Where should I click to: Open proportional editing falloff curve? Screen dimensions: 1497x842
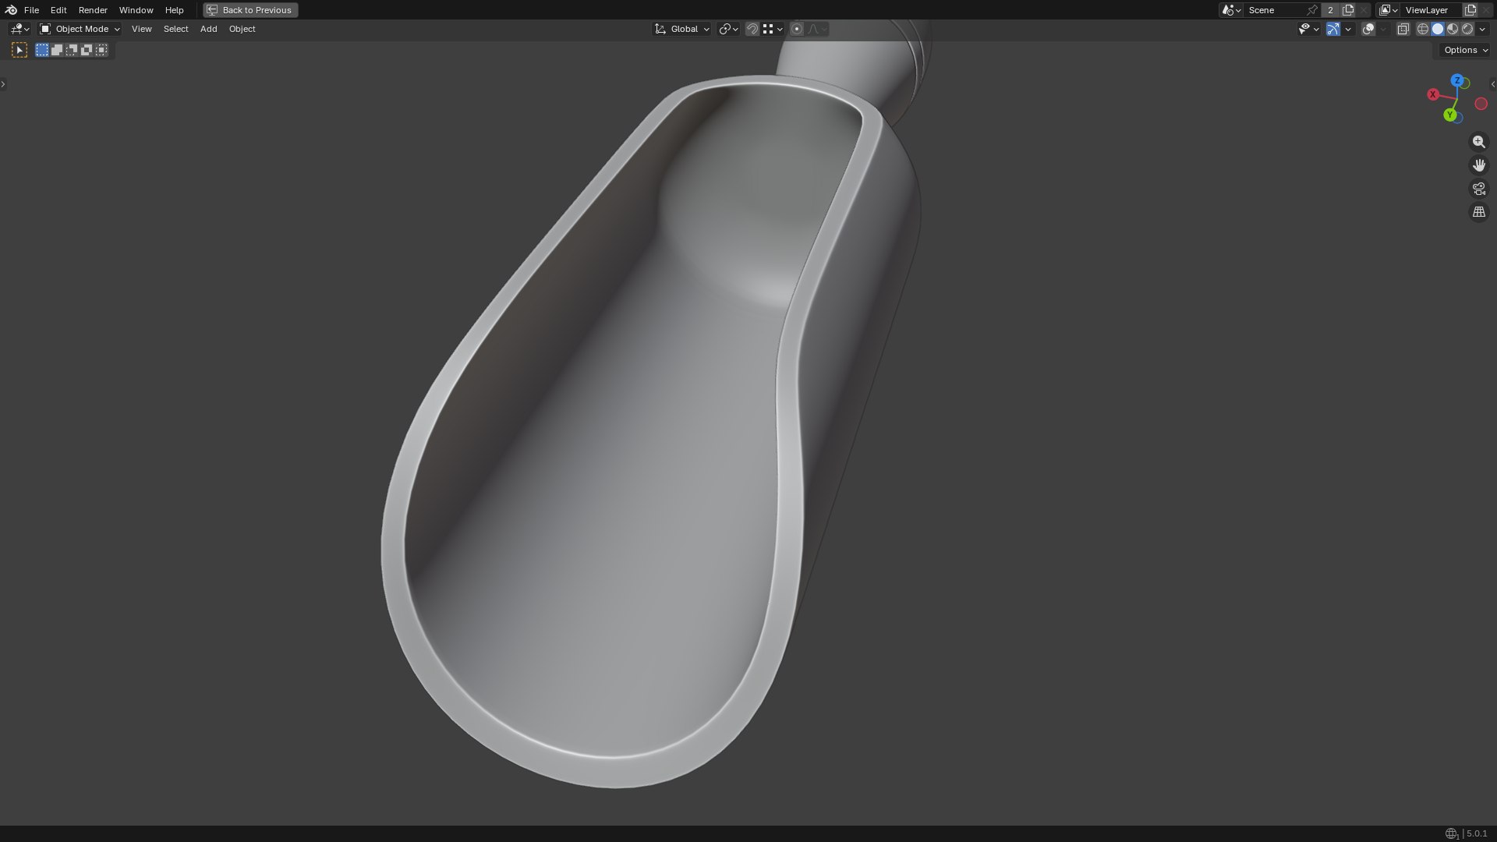[x=816, y=29]
